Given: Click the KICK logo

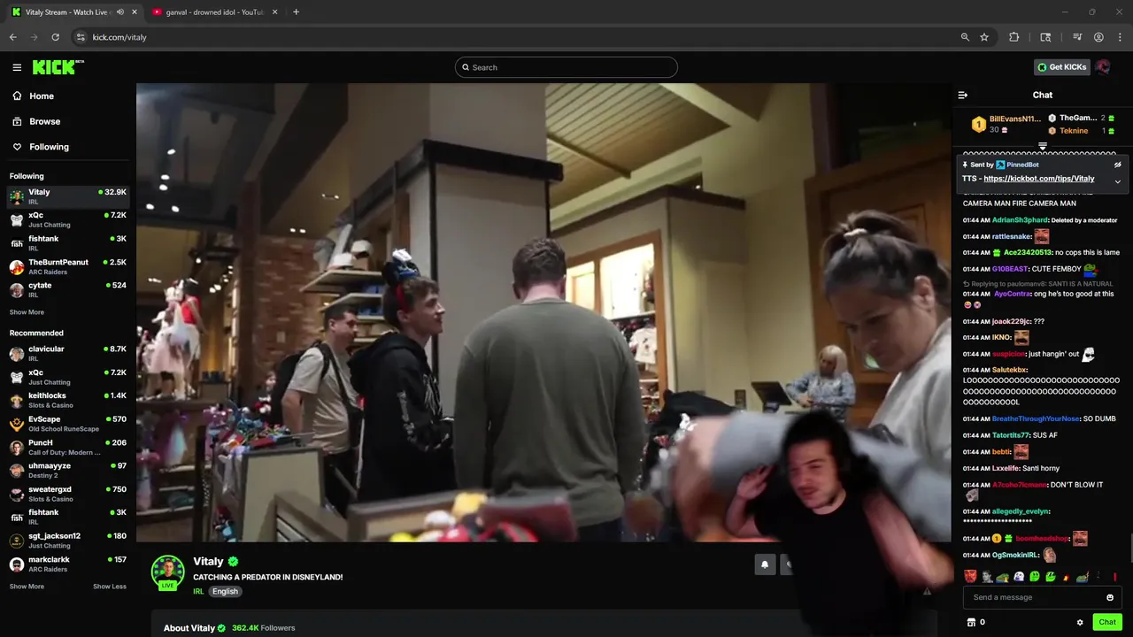Looking at the screenshot, I should [x=58, y=67].
